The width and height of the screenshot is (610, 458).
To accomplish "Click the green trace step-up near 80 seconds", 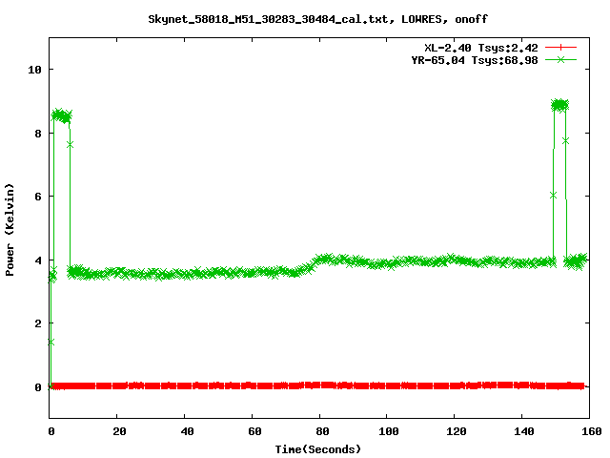I will point(314,263).
